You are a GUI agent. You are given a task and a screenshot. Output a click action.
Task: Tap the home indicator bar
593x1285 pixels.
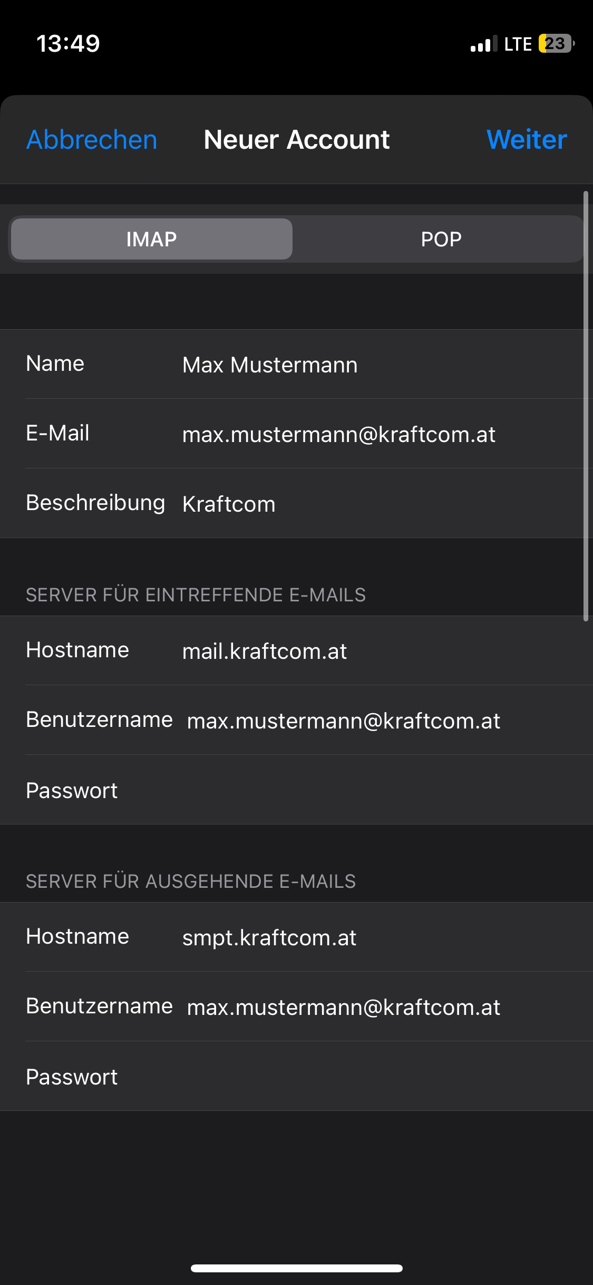(x=297, y=1268)
